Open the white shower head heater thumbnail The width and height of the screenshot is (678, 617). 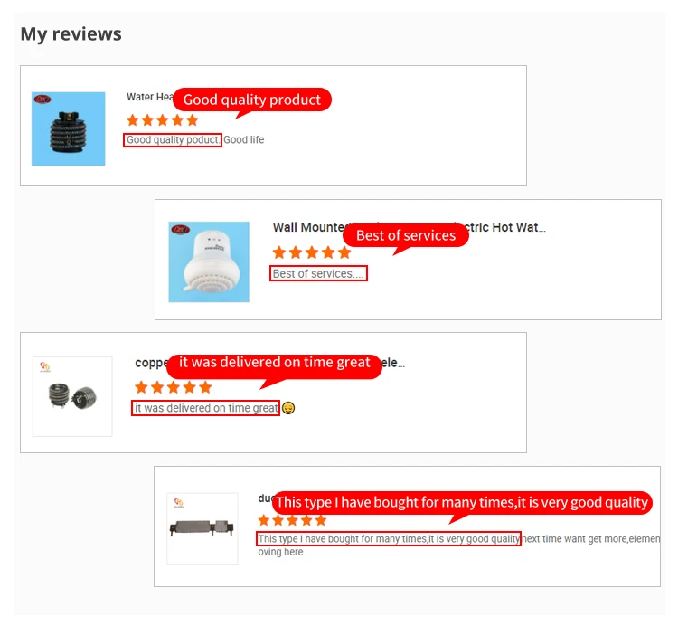(209, 261)
